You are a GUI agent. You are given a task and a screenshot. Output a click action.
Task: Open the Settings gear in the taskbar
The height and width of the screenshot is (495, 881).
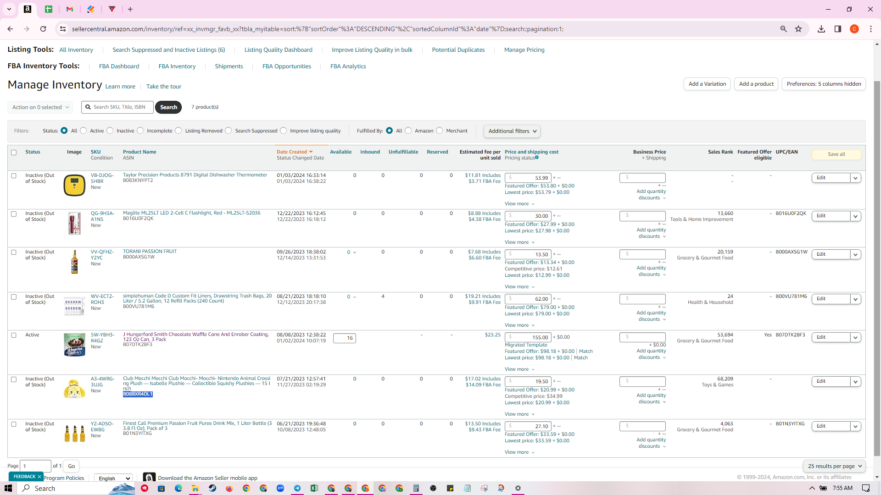point(518,488)
